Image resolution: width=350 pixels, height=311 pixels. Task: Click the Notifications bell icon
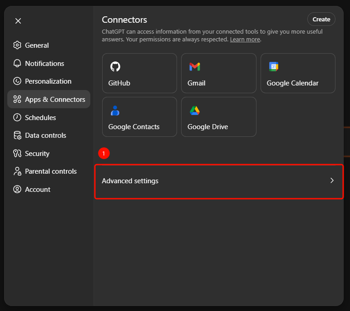pyautogui.click(x=17, y=63)
